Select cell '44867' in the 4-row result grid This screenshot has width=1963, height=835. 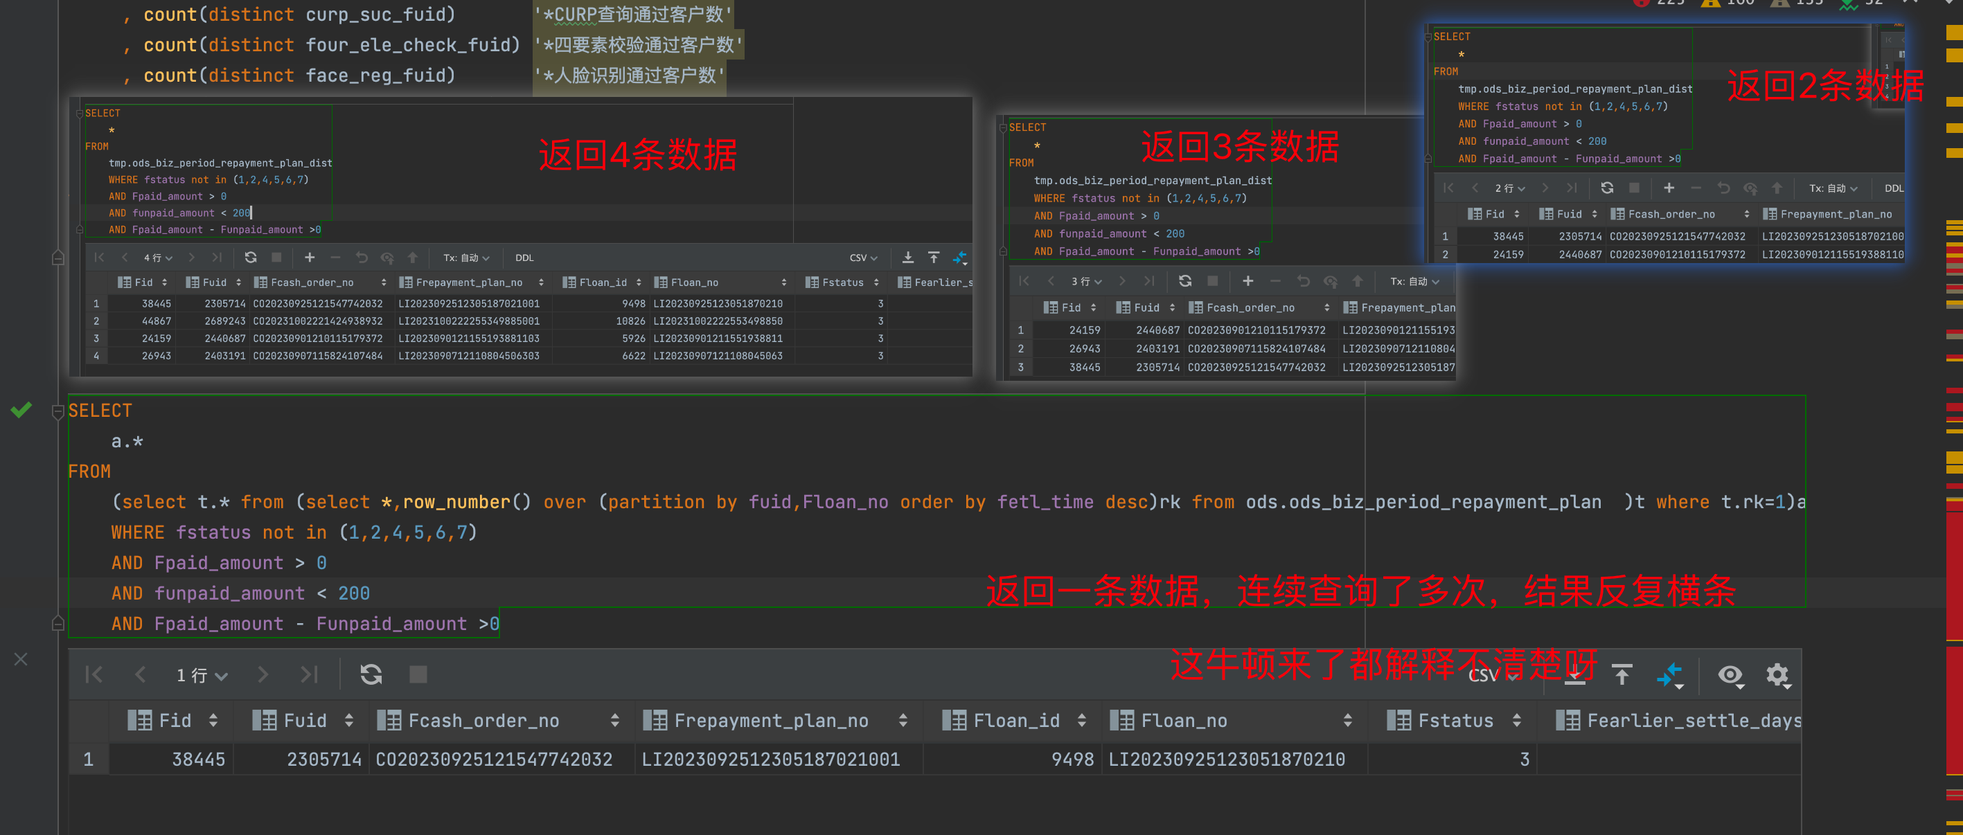(x=143, y=321)
